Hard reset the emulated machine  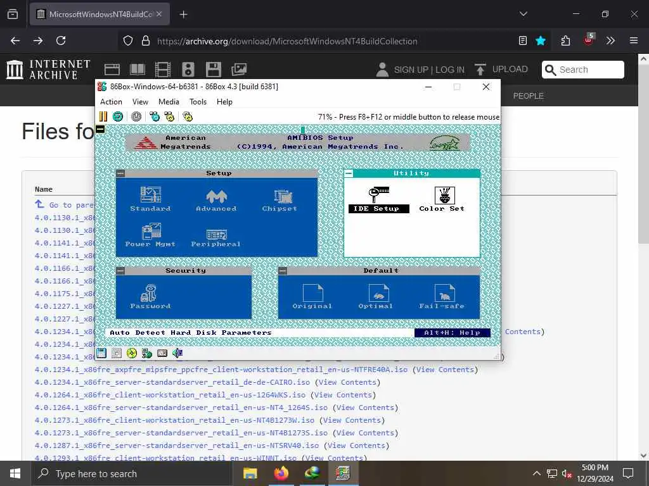(x=118, y=116)
